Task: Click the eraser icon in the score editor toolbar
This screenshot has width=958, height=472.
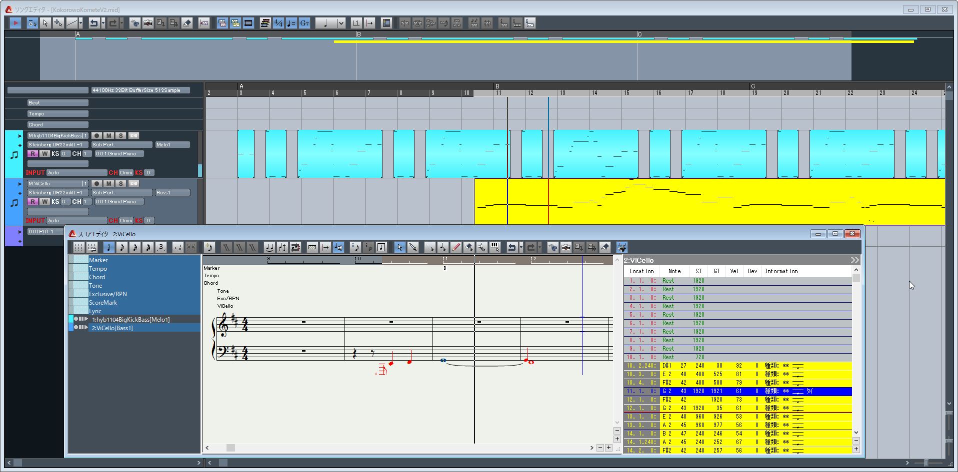Action: point(605,247)
